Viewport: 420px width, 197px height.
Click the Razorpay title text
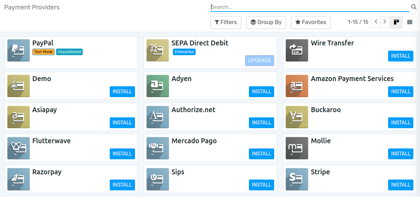47,172
